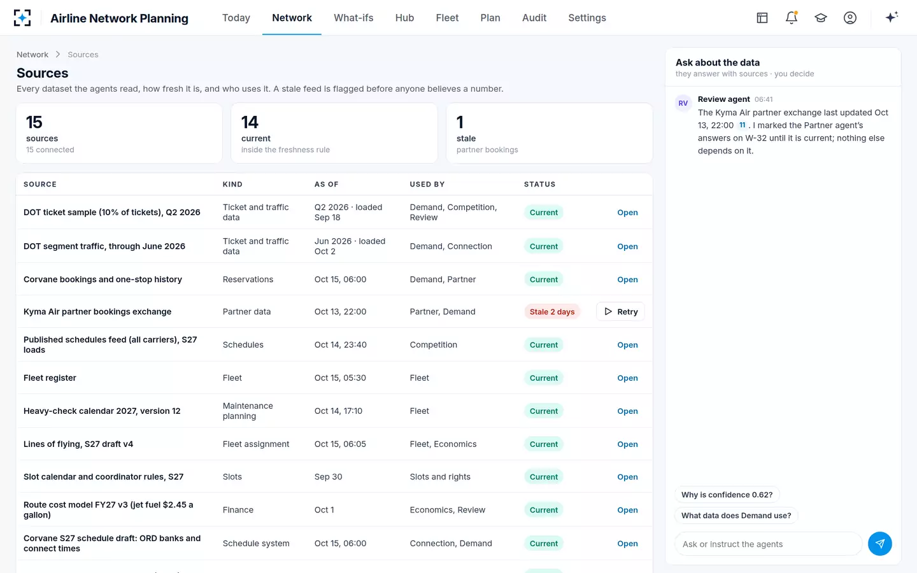Open the graduation cap learning icon
Image resolution: width=917 pixels, height=573 pixels.
tap(821, 18)
